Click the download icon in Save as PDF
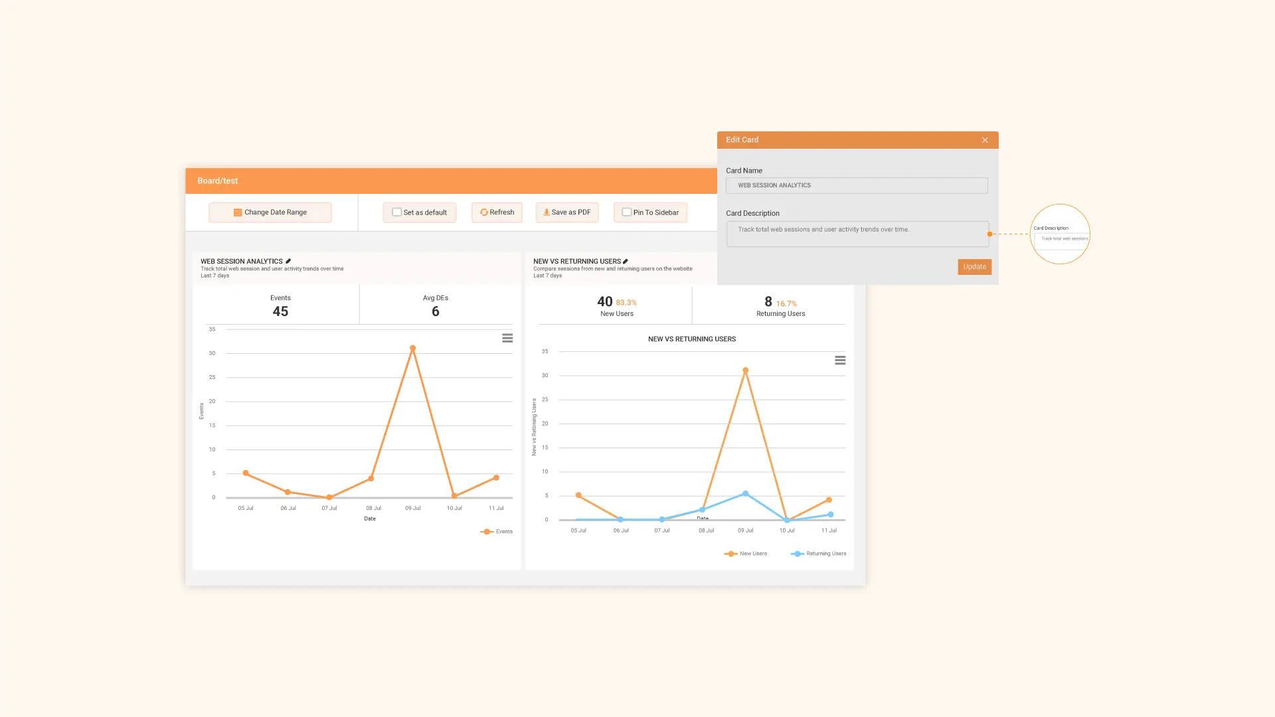Screen dimensions: 1275x717 [547, 212]
